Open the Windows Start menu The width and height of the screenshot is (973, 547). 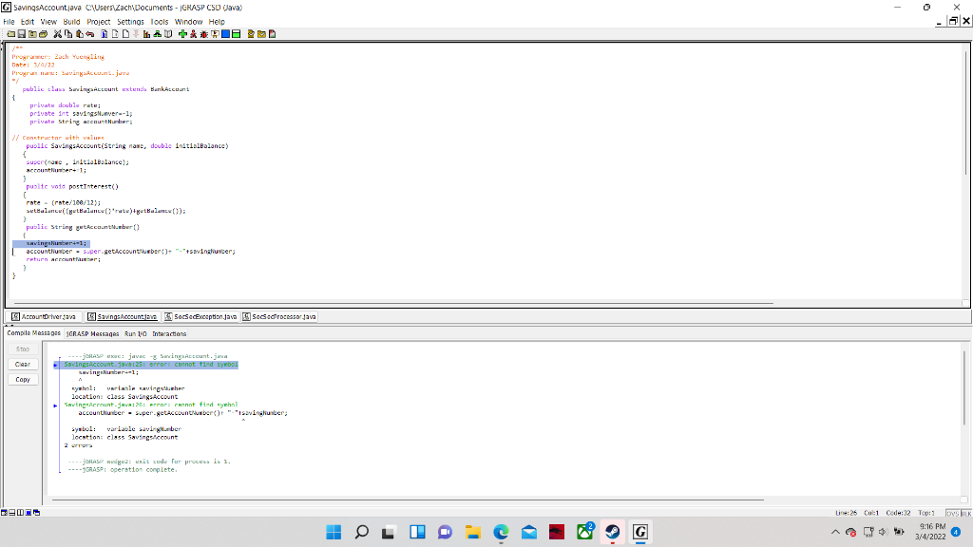[x=334, y=532]
